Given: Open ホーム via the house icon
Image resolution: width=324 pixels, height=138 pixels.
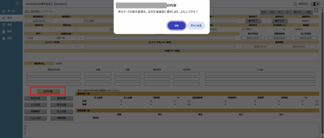Looking at the screenshot, I should coord(4,11).
